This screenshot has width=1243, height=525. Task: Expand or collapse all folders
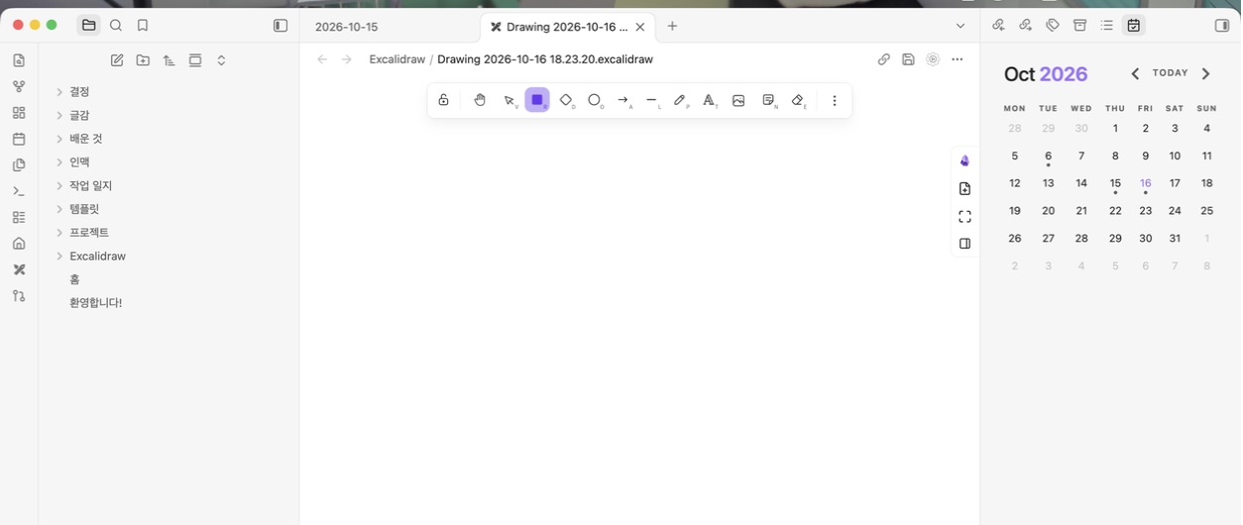pos(221,60)
